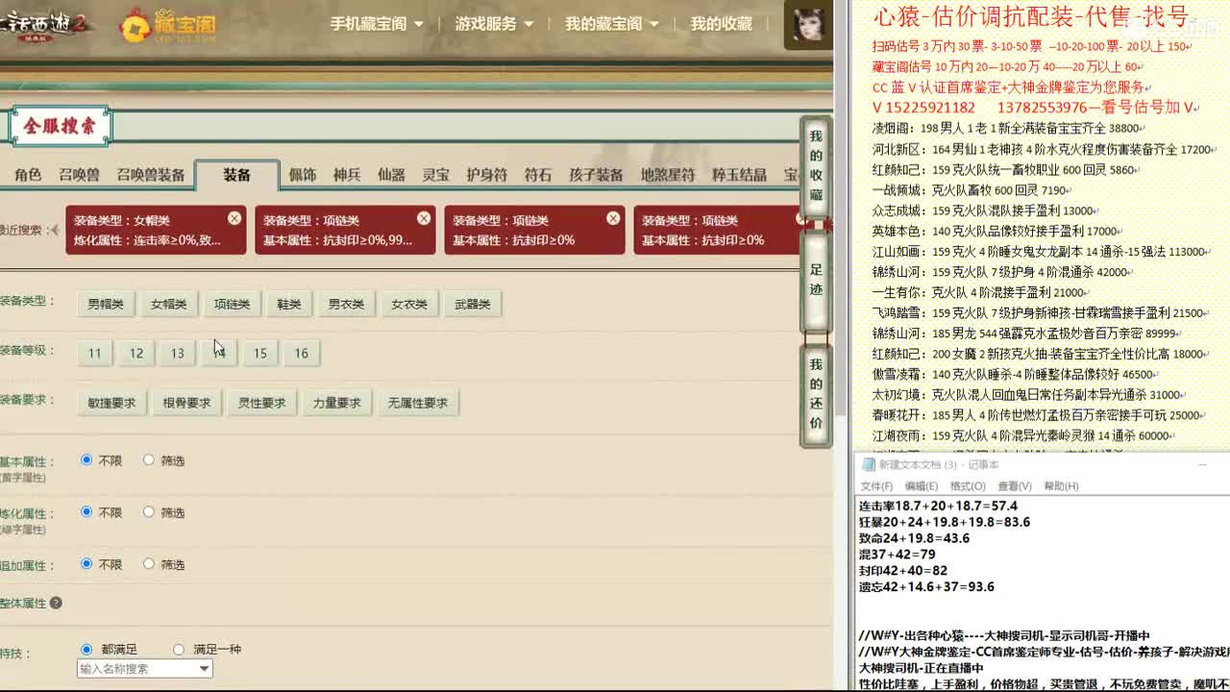Set 基本属性 to 筛选
This screenshot has height=692, width=1230.
(149, 460)
